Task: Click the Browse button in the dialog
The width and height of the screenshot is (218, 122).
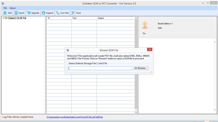Action: 141,68
